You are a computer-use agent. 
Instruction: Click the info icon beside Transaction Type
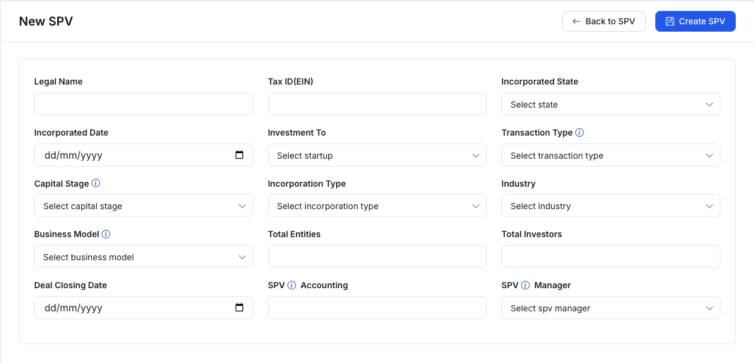coord(580,133)
